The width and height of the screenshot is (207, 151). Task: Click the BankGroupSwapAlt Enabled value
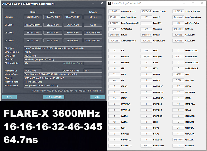click(x=114, y=23)
